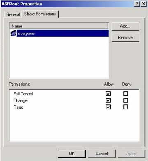Screen dimensions: 148x161
Task: Click the Name column header
Action: click(x=59, y=26)
